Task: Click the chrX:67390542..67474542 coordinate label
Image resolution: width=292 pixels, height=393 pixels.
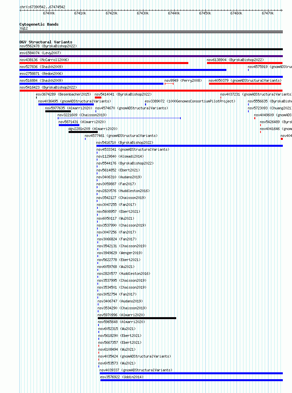Action: pyautogui.click(x=42, y=7)
